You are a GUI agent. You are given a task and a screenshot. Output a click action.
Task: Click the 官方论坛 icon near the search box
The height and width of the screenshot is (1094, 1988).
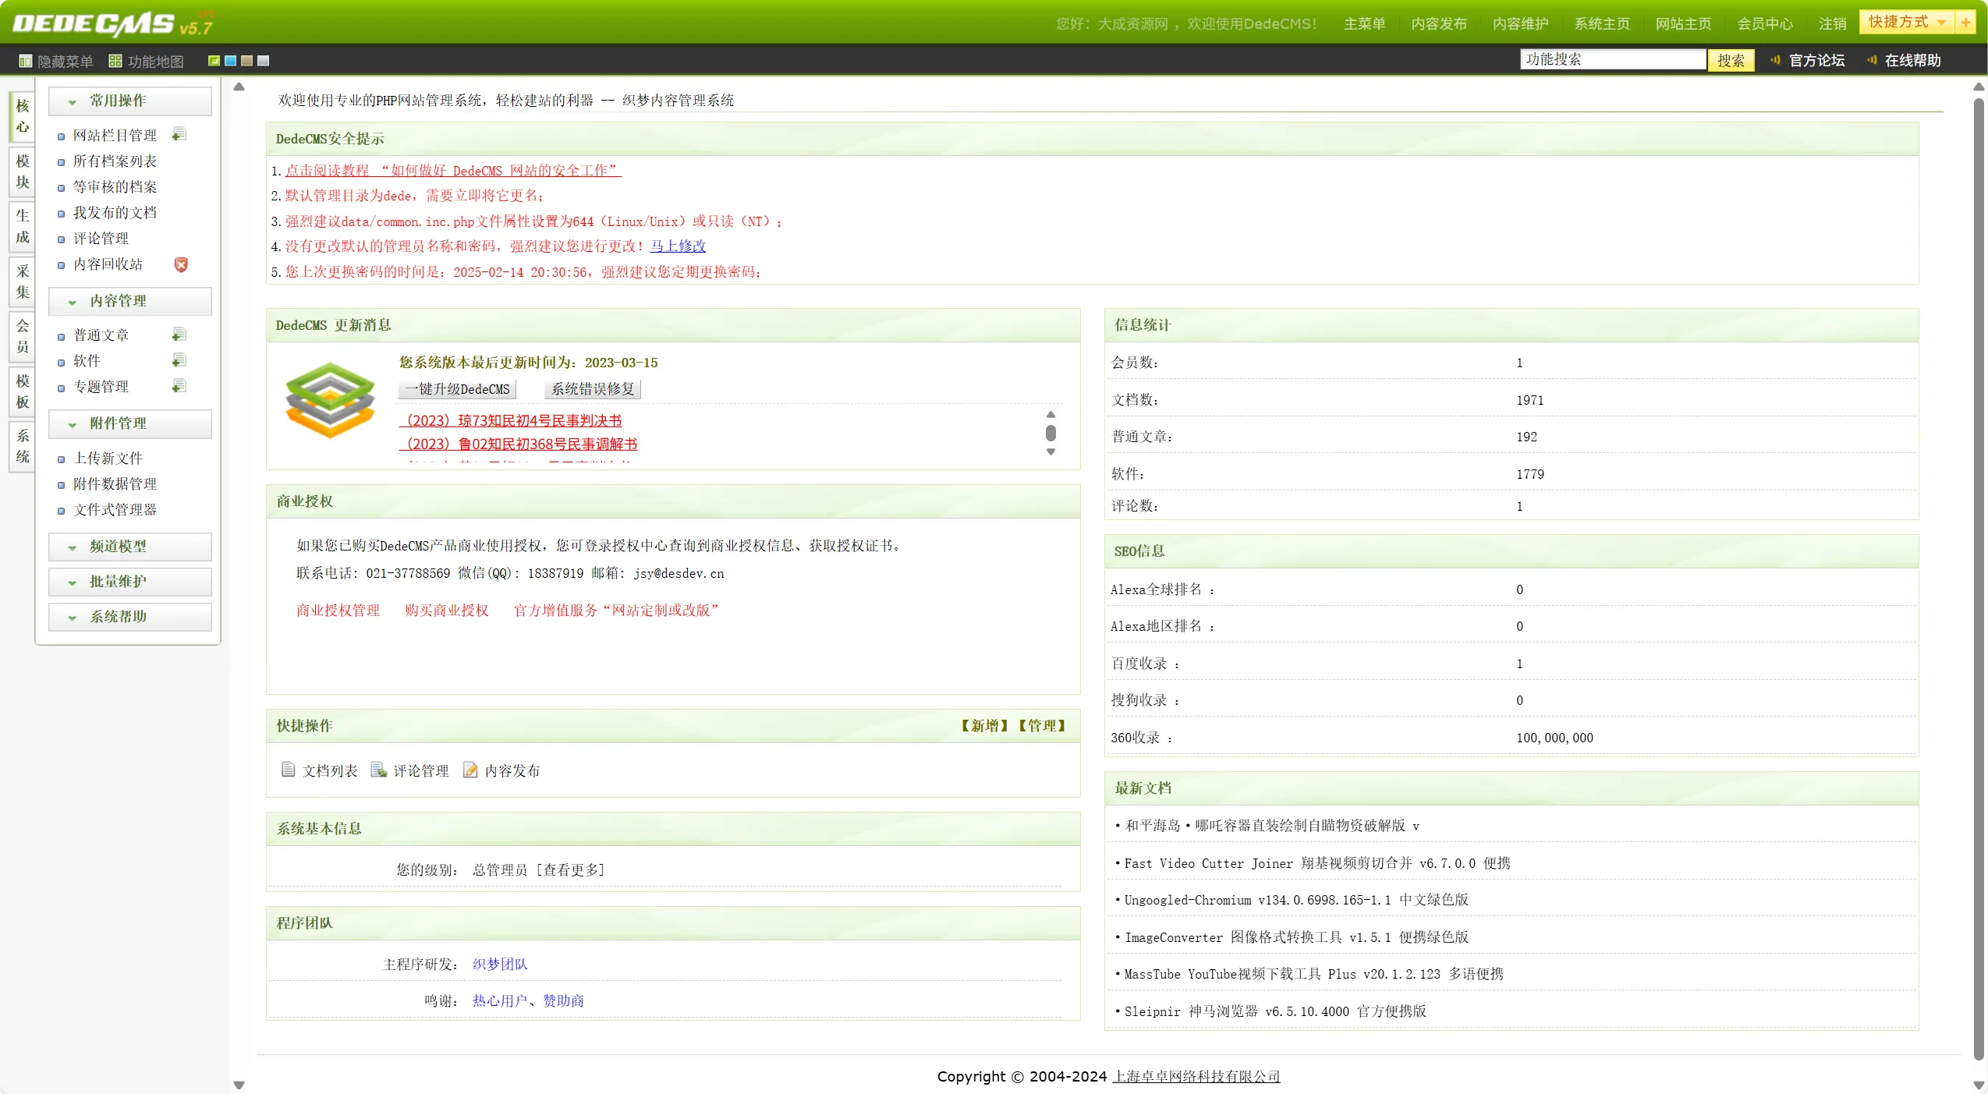point(1774,60)
